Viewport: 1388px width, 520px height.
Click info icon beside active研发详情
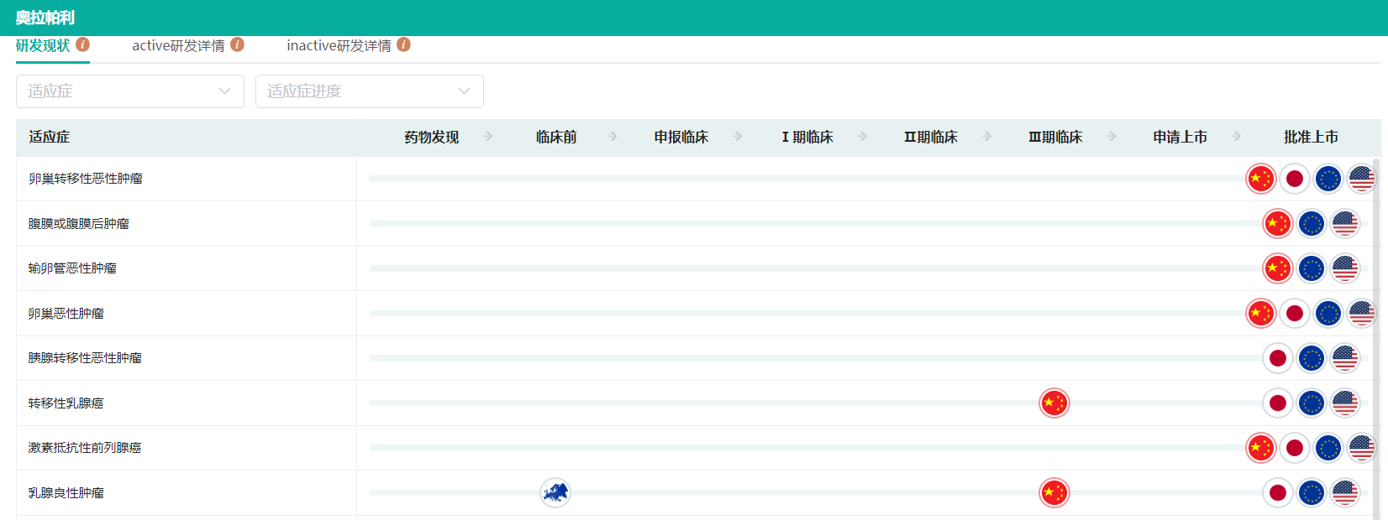pyautogui.click(x=237, y=44)
